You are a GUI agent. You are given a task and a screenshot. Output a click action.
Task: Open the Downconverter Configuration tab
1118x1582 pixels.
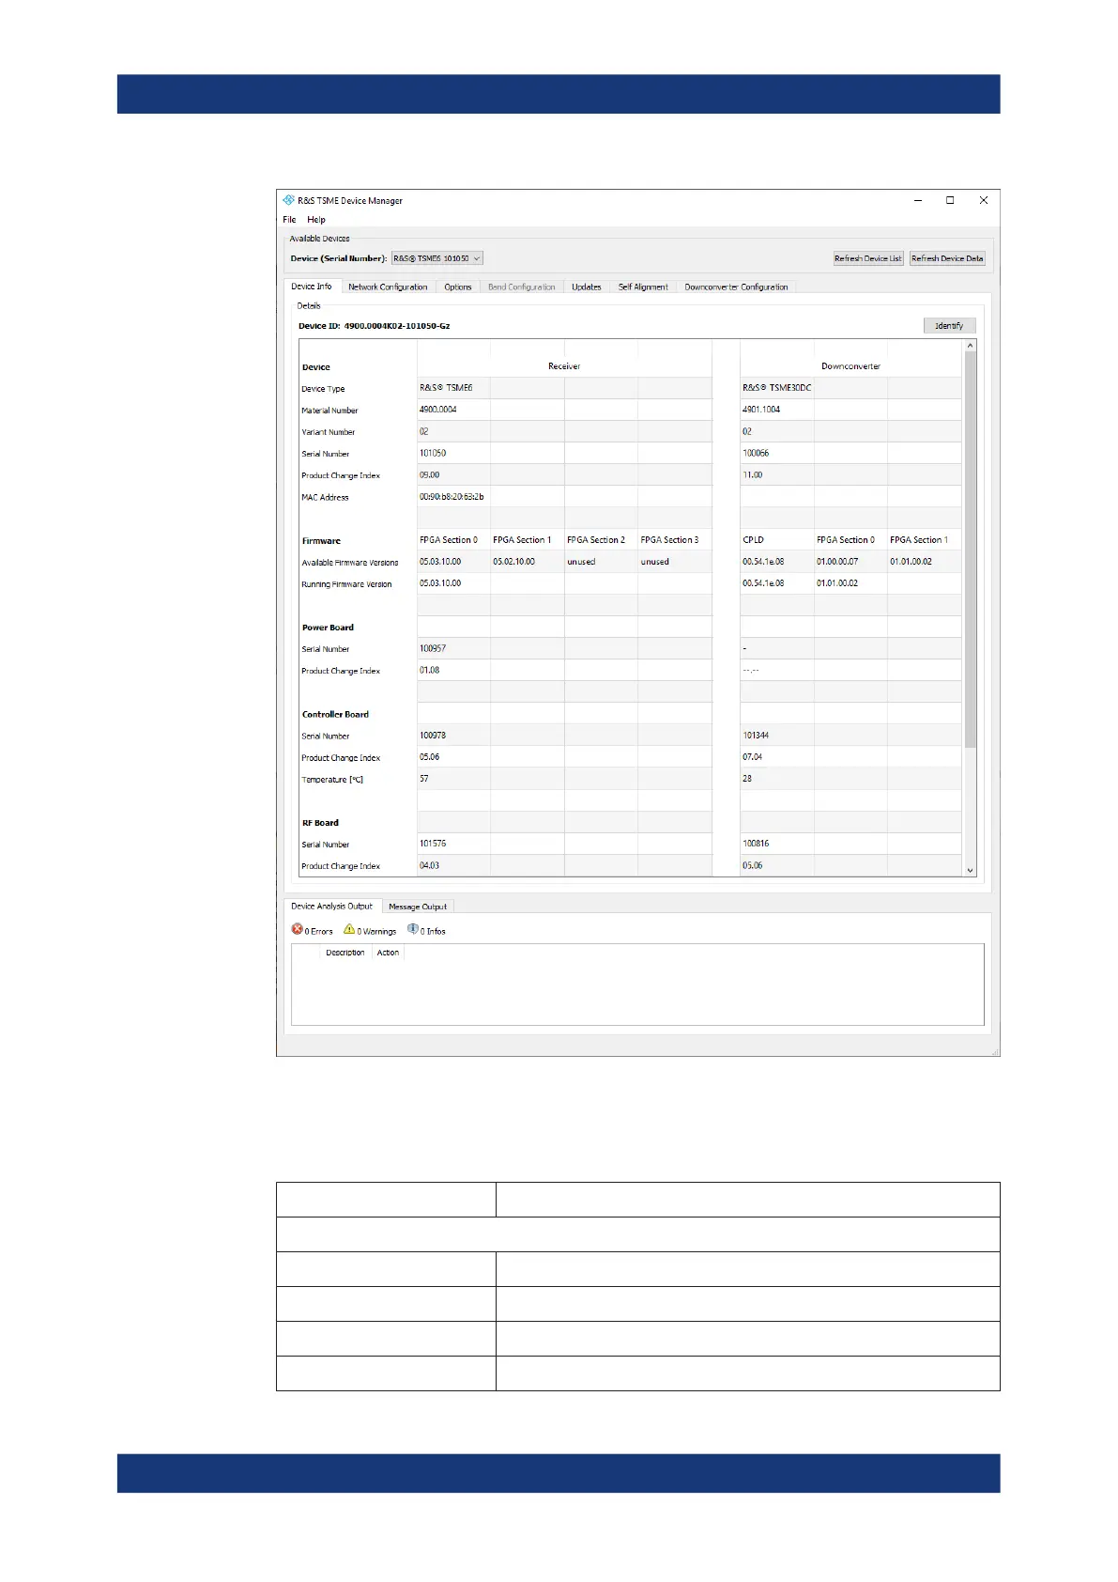coord(736,287)
